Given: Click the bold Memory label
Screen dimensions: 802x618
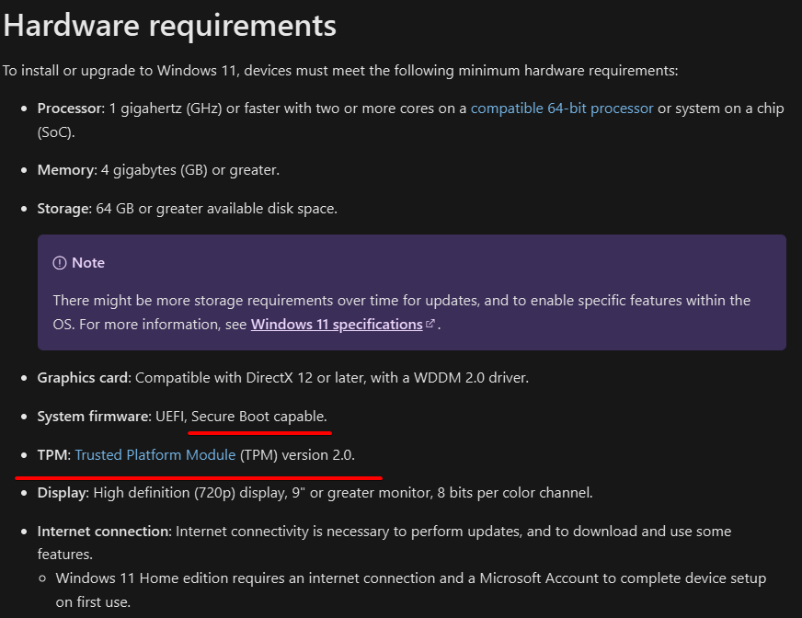Looking at the screenshot, I should click(67, 170).
